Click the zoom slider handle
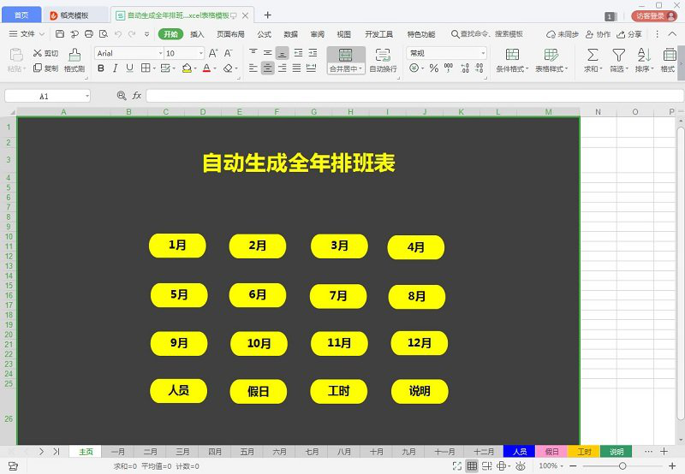 (x=622, y=466)
